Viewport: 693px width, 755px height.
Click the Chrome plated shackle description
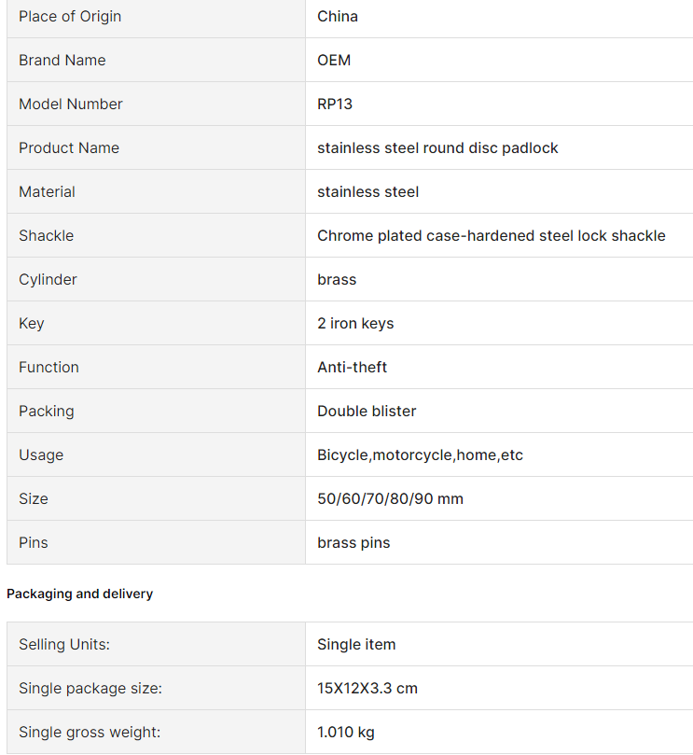point(492,236)
